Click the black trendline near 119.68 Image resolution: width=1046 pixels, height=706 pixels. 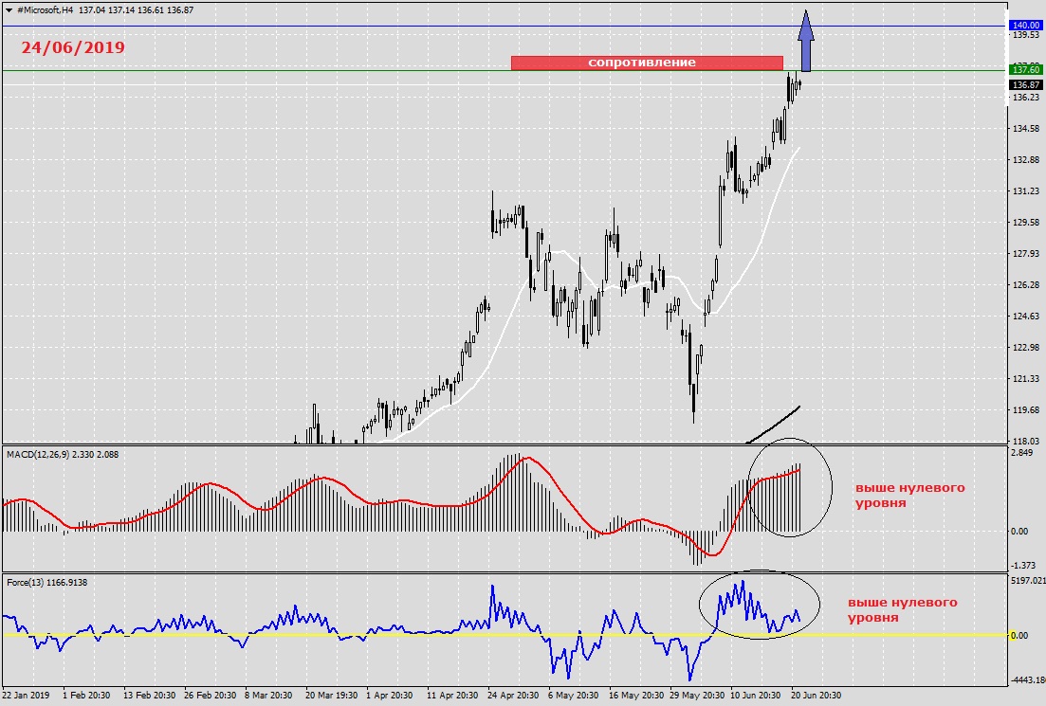774,424
